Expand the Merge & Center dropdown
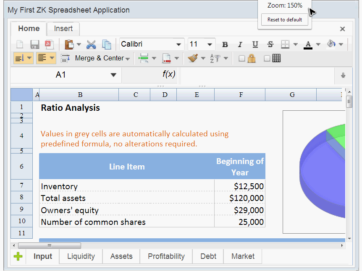Viewport: 362px width, 271px height. pos(128,59)
